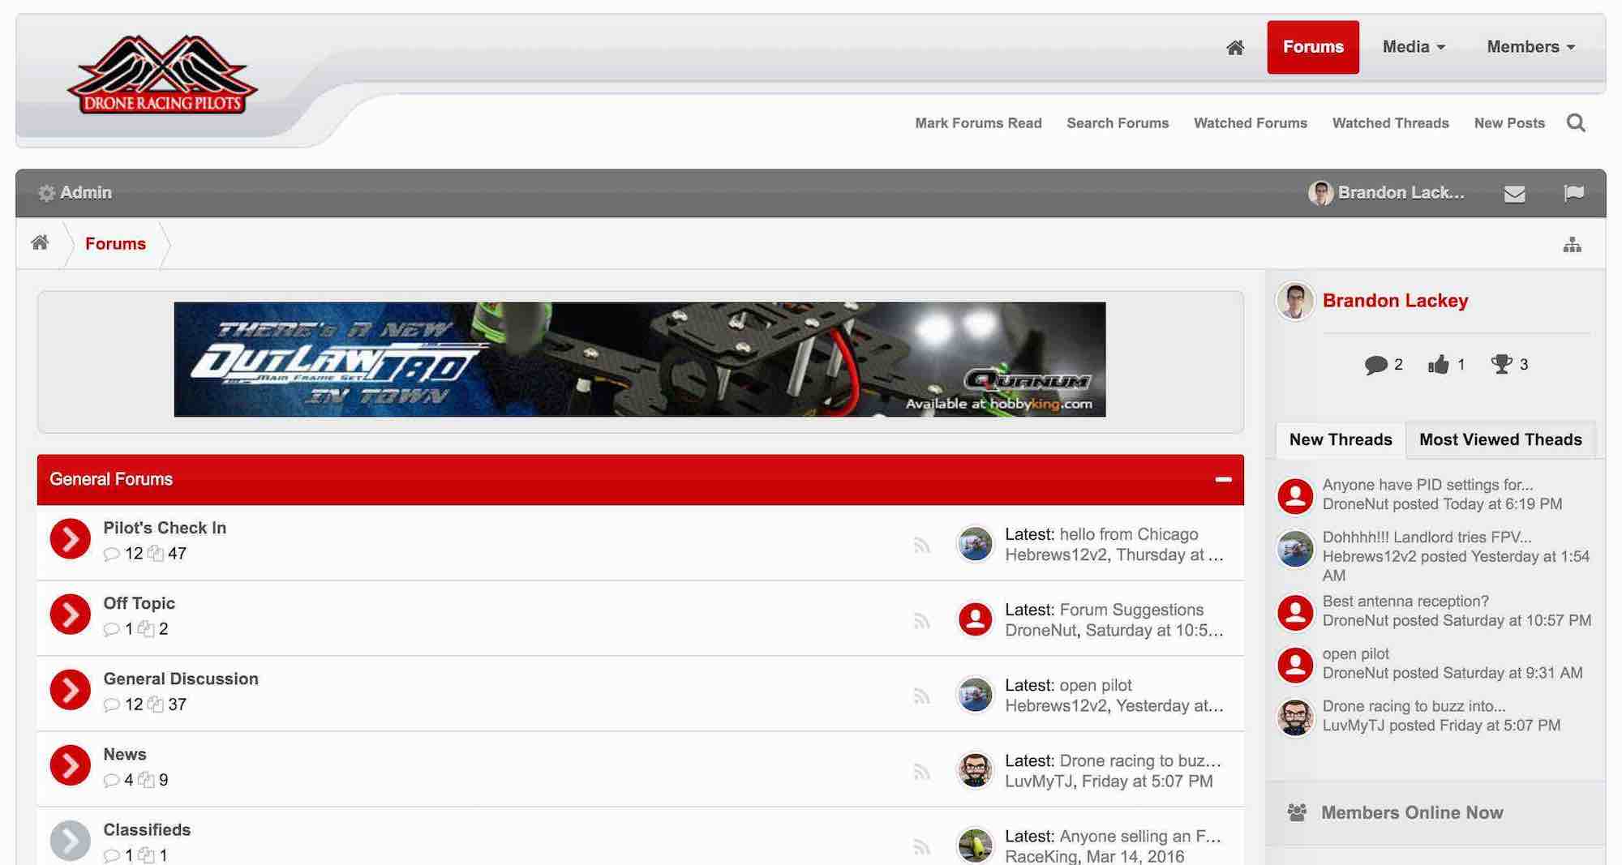Click Mark Forums Read
Viewport: 1622px width, 865px height.
[978, 123]
